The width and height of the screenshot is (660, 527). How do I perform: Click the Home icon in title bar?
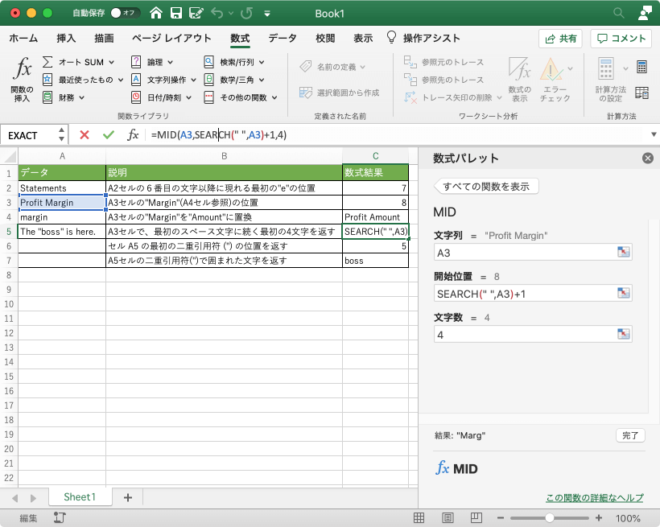[x=156, y=13]
